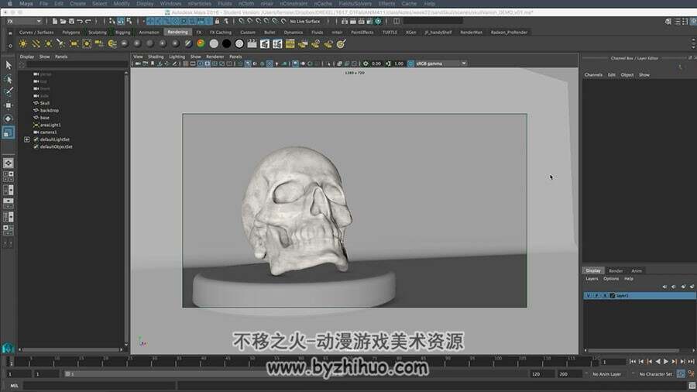
Task: Toggle auto keyframe button
Action: click(681, 373)
